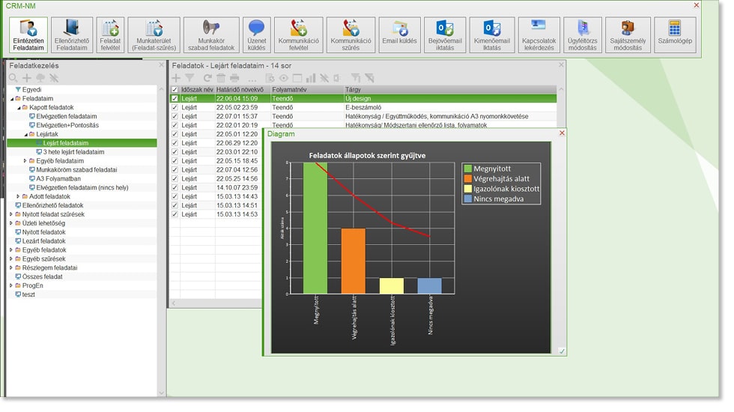Uncheck the row with deadline 22.05.02 23:59
The image size is (734, 412).
175,107
